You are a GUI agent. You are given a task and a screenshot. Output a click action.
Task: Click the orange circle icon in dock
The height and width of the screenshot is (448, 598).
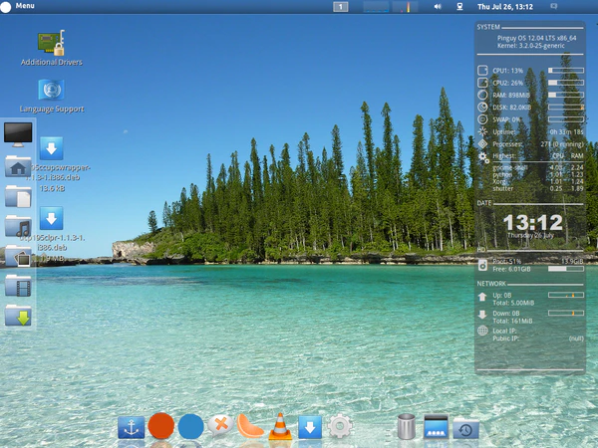pyautogui.click(x=161, y=426)
